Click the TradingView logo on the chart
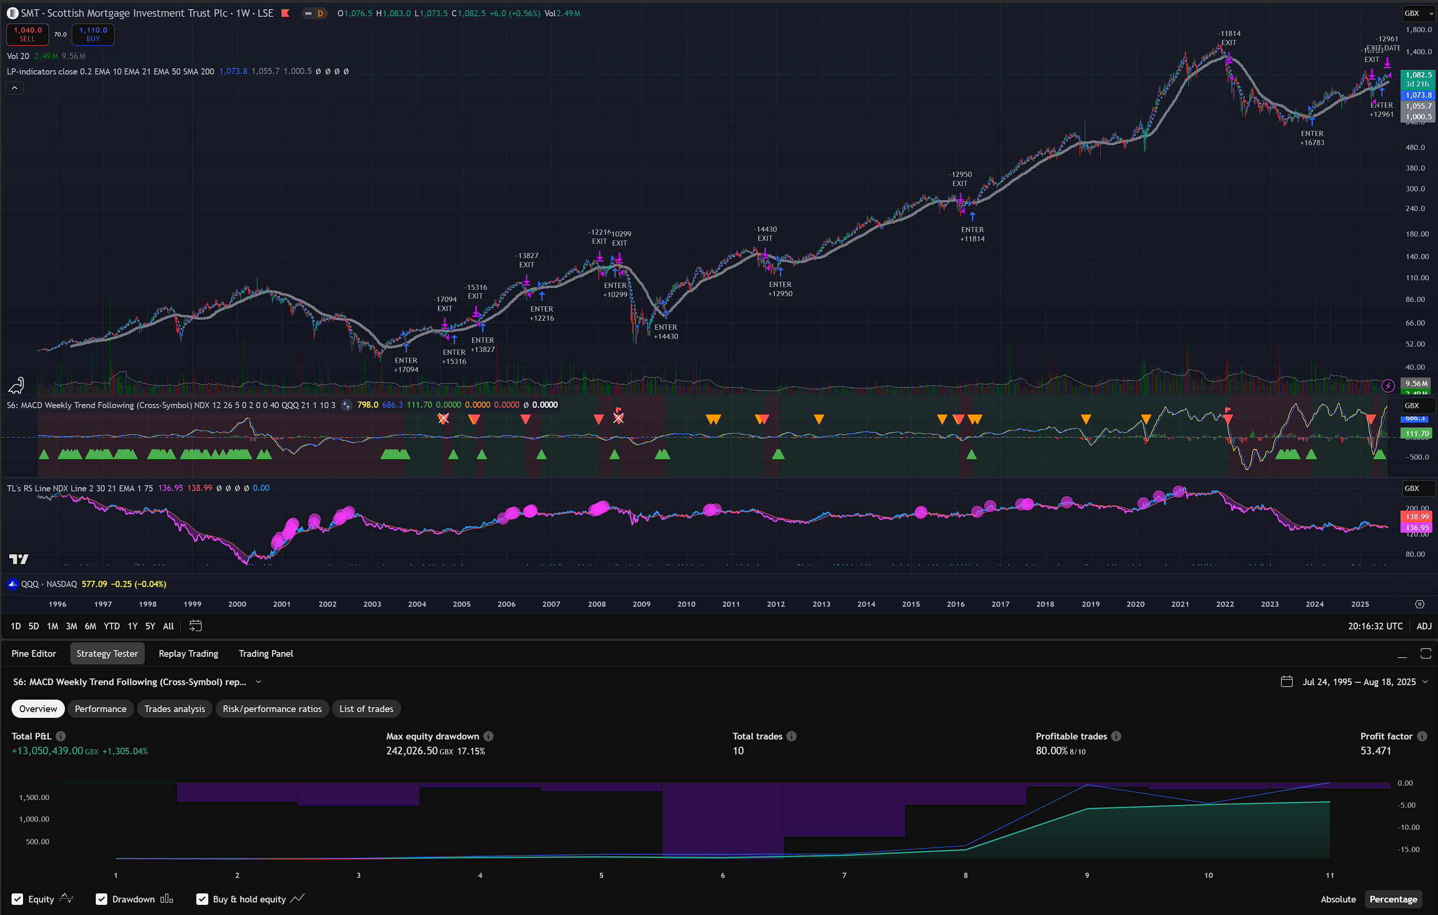Viewport: 1438px width, 915px height. coord(18,559)
